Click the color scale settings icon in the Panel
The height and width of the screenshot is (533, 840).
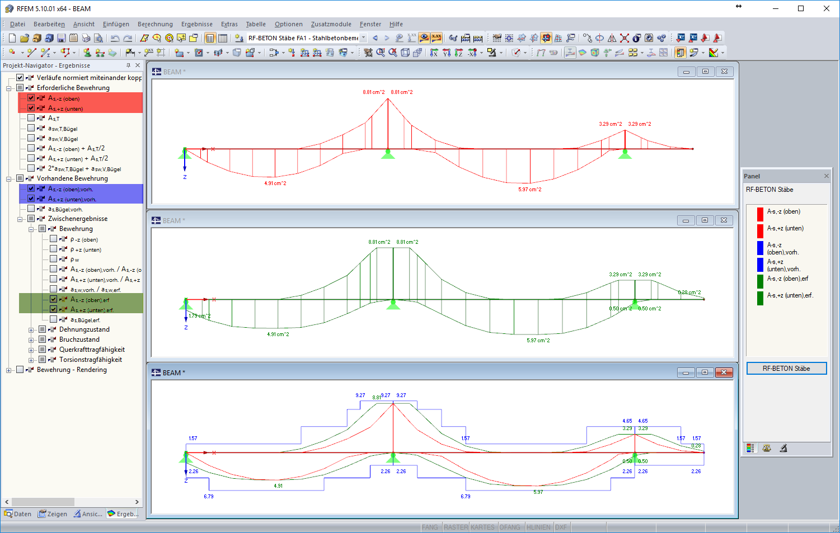coord(750,448)
